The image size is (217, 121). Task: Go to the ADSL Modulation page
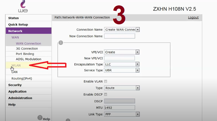(28, 59)
